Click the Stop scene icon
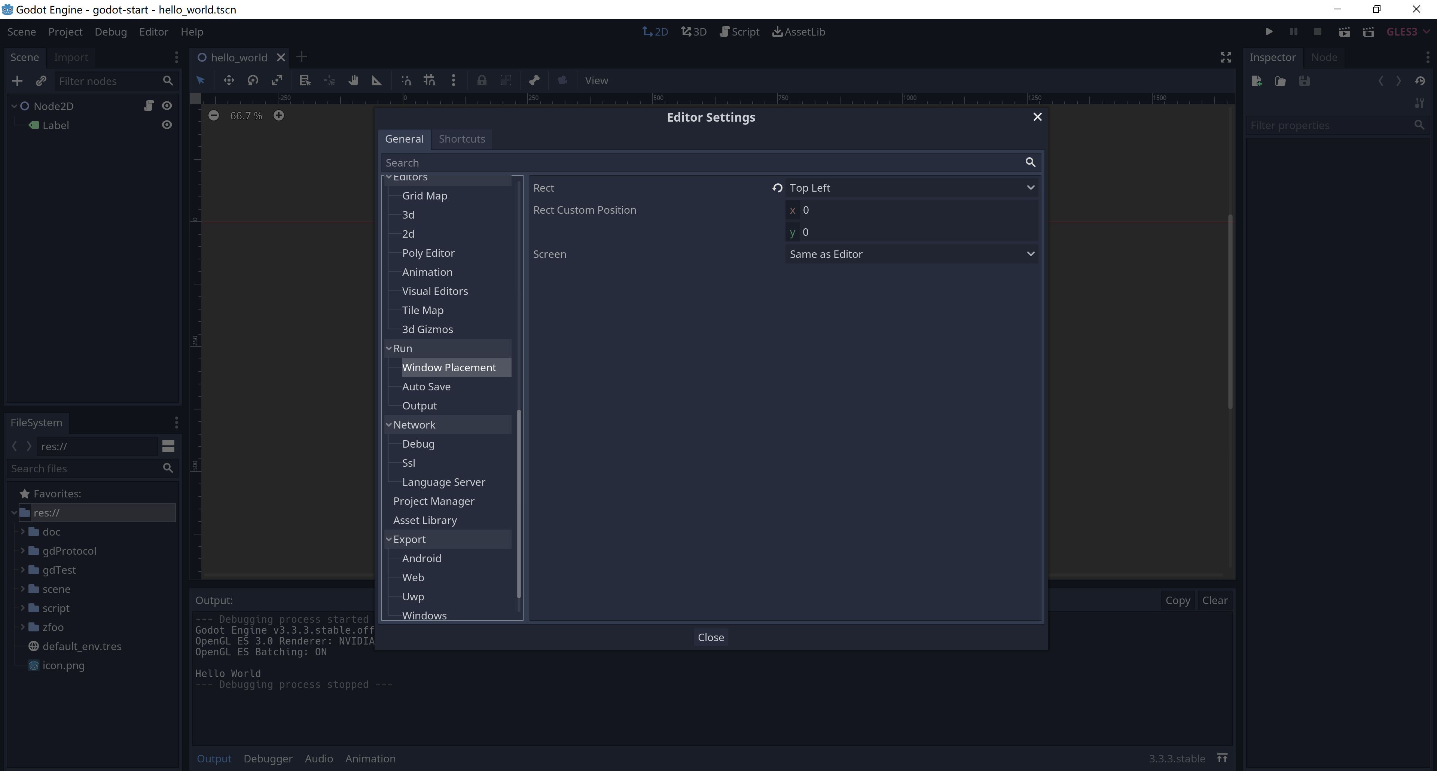This screenshot has width=1437, height=771. [x=1318, y=32]
